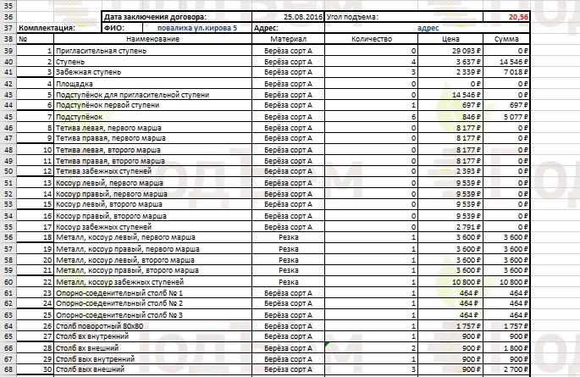Screen dimensions: 580x377
Task: Click the contract date cell 25.08.2016
Action: pos(288,17)
